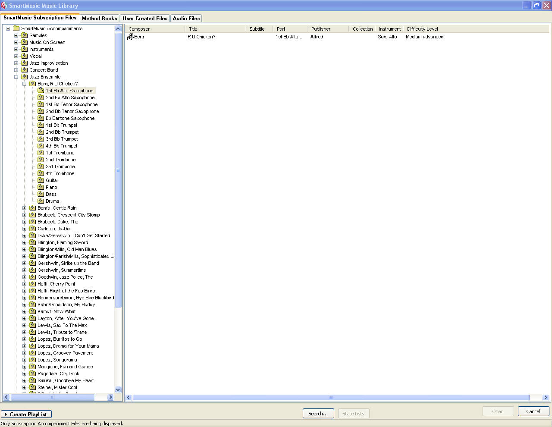Click the folder icon beside Lopez, Songorama

pyautogui.click(x=33, y=360)
